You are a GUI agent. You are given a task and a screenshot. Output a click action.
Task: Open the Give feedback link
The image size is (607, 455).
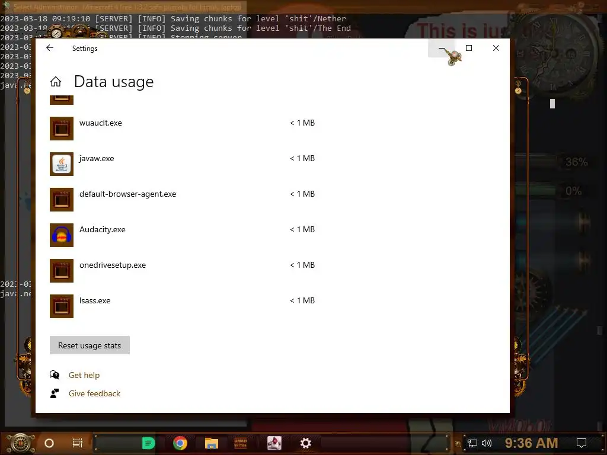coord(94,393)
